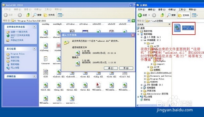Select cad folder in tree
This screenshot has width=204, height=117.
(152, 43)
